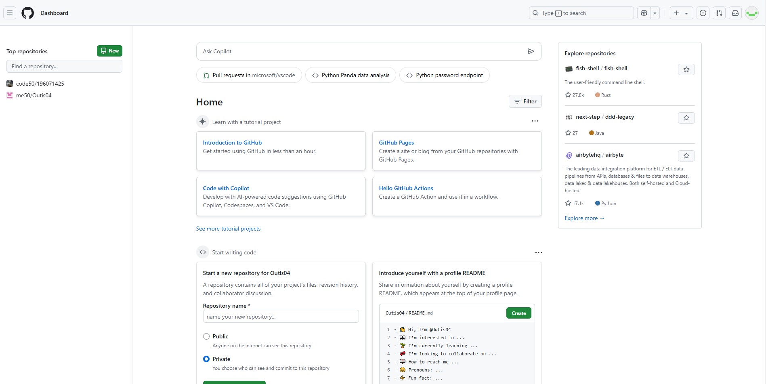This screenshot has width=766, height=384.
Task: Click the Repository name input field
Action: [281, 316]
